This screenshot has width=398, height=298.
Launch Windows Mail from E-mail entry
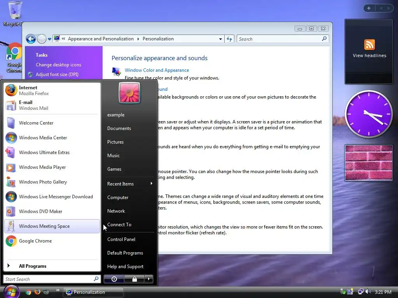(x=52, y=105)
